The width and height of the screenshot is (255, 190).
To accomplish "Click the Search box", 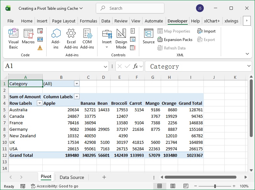I will [x=130, y=8].
